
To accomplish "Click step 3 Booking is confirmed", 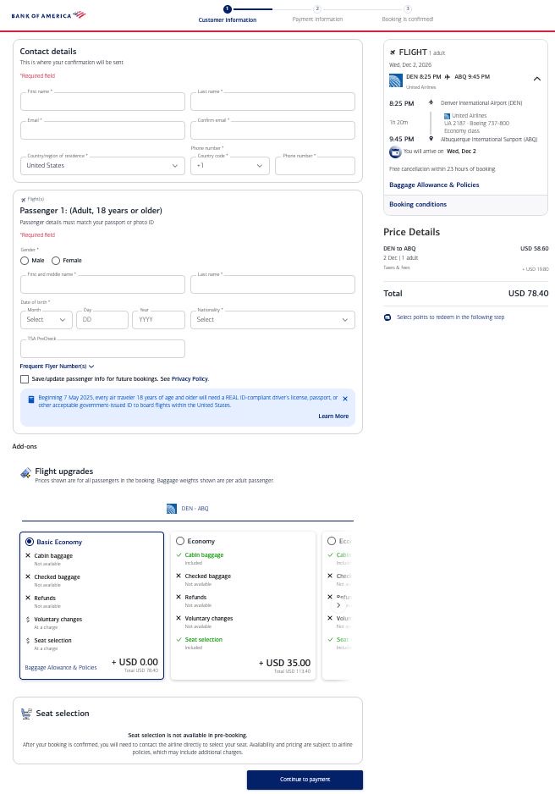I will click(408, 14).
